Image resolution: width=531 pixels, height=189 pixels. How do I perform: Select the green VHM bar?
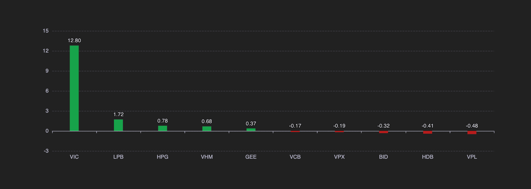(207, 129)
